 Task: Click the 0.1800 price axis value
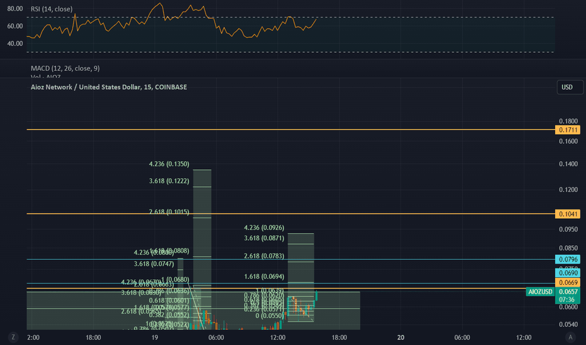568,121
